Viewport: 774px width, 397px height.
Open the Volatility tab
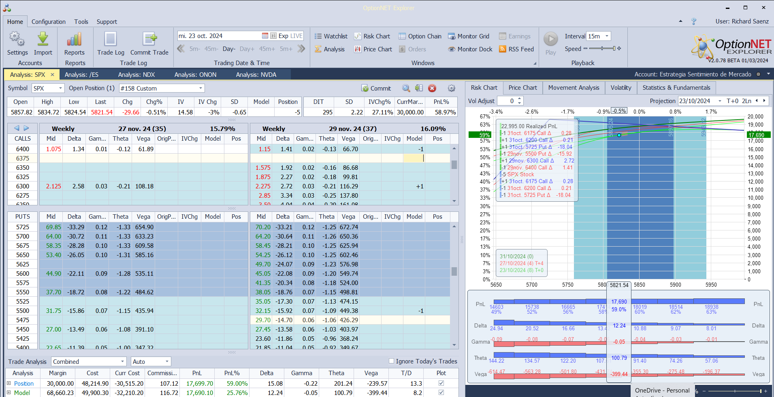tap(620, 88)
